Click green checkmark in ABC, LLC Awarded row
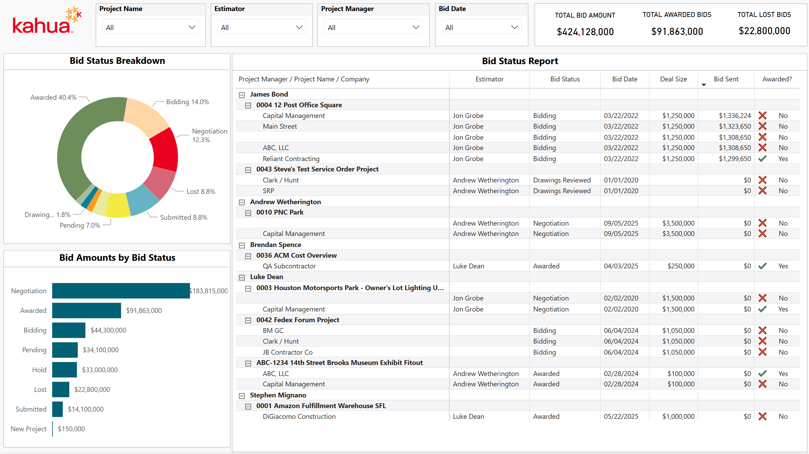This screenshot has height=454, width=809. coord(762,374)
